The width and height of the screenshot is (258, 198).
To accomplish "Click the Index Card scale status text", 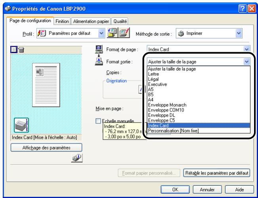I will 44,137.
